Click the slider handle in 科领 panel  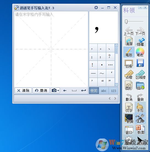click(126, 21)
